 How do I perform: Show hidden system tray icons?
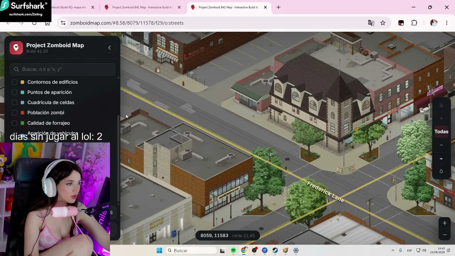[x=393, y=250]
